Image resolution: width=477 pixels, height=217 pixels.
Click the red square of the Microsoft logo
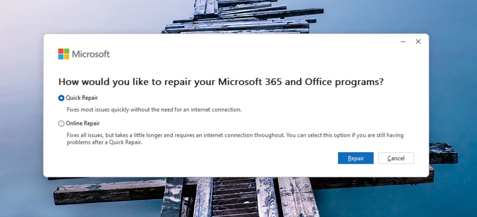click(60, 51)
